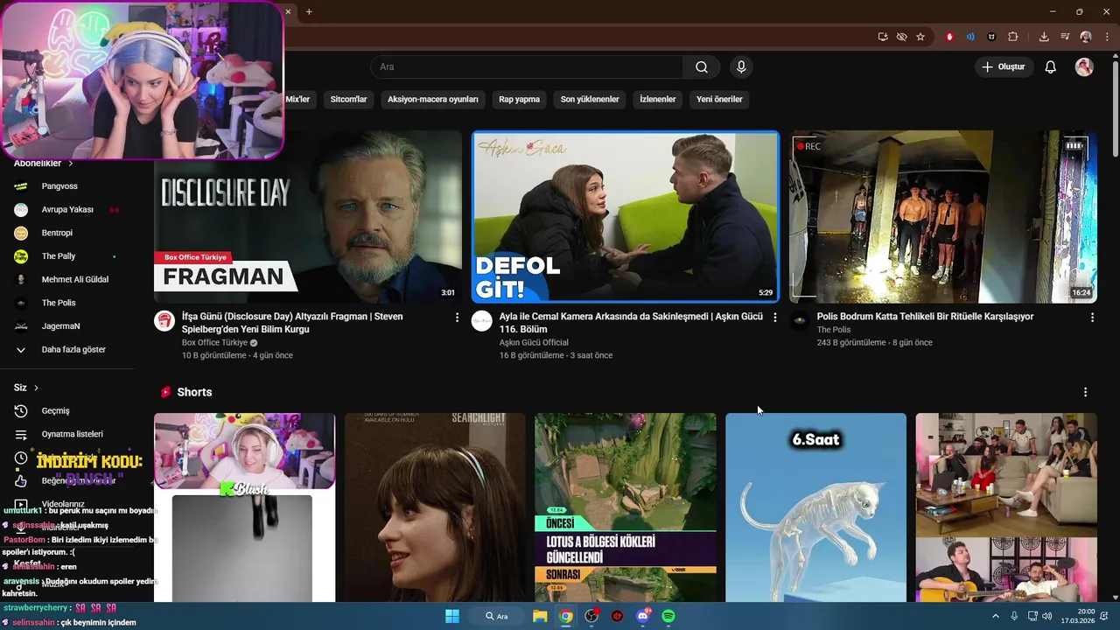Open The Polis basement video thumbnail

943,217
